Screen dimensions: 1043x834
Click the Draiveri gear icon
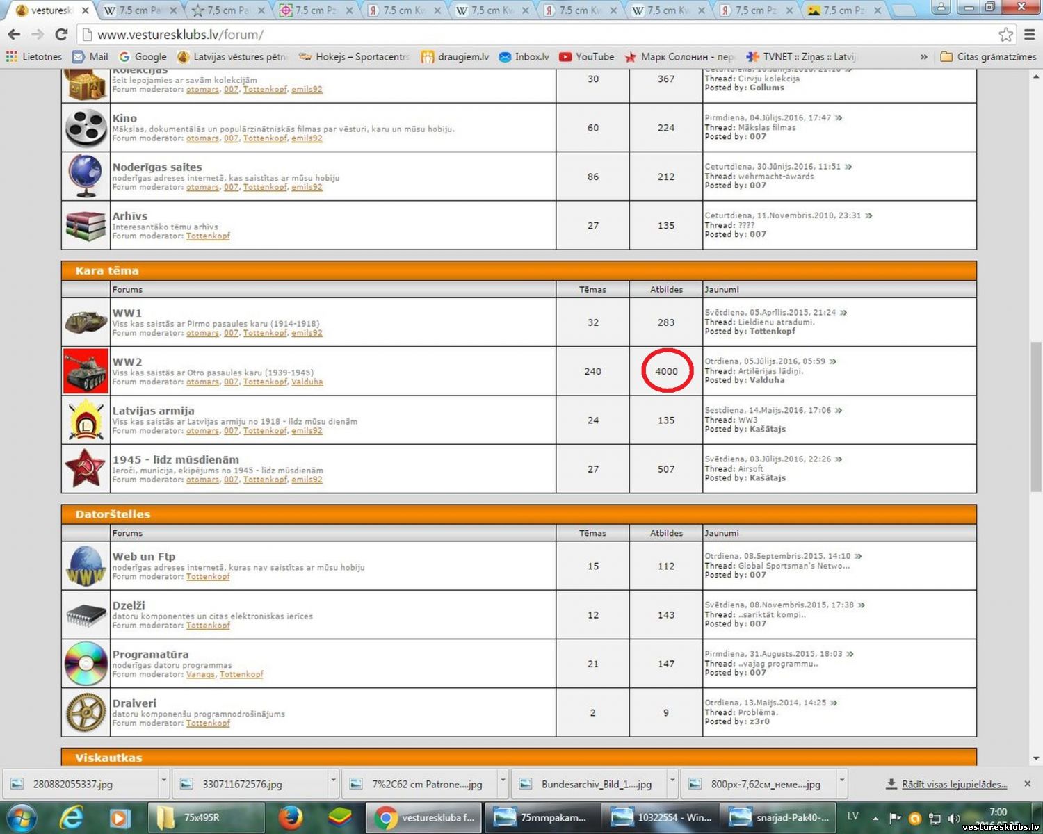coord(86,712)
